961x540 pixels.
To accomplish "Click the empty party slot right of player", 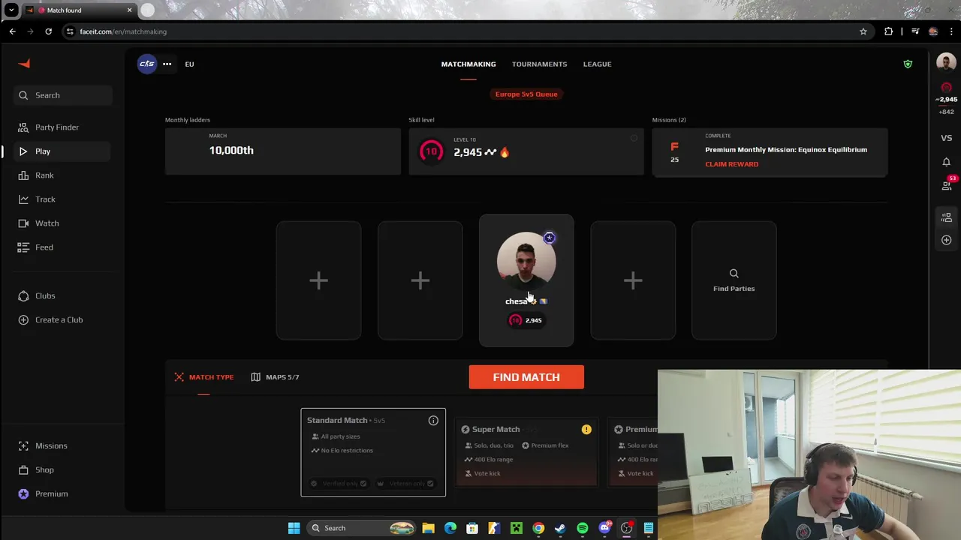I will [x=633, y=280].
